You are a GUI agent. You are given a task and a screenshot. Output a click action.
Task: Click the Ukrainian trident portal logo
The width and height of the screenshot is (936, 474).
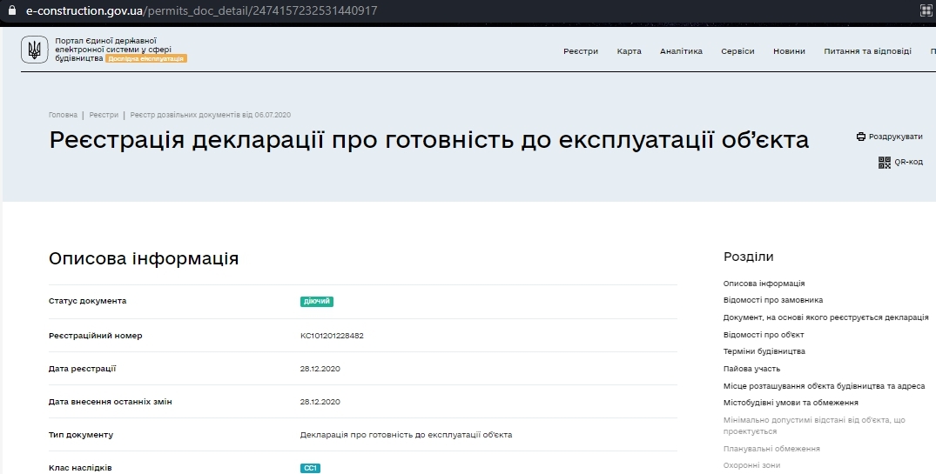(35, 50)
